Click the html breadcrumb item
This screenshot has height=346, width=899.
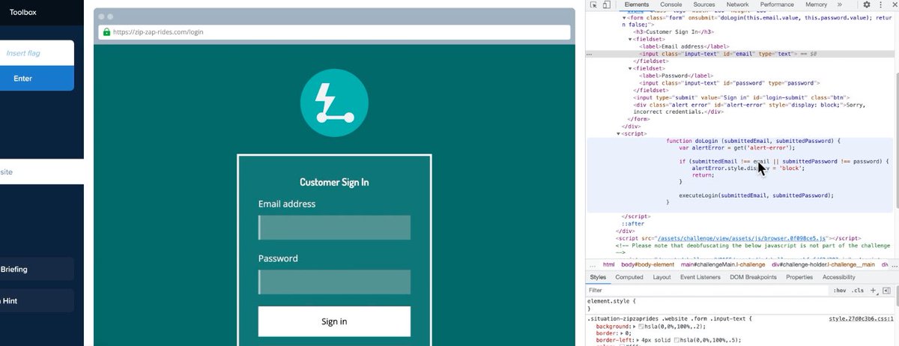point(608,264)
